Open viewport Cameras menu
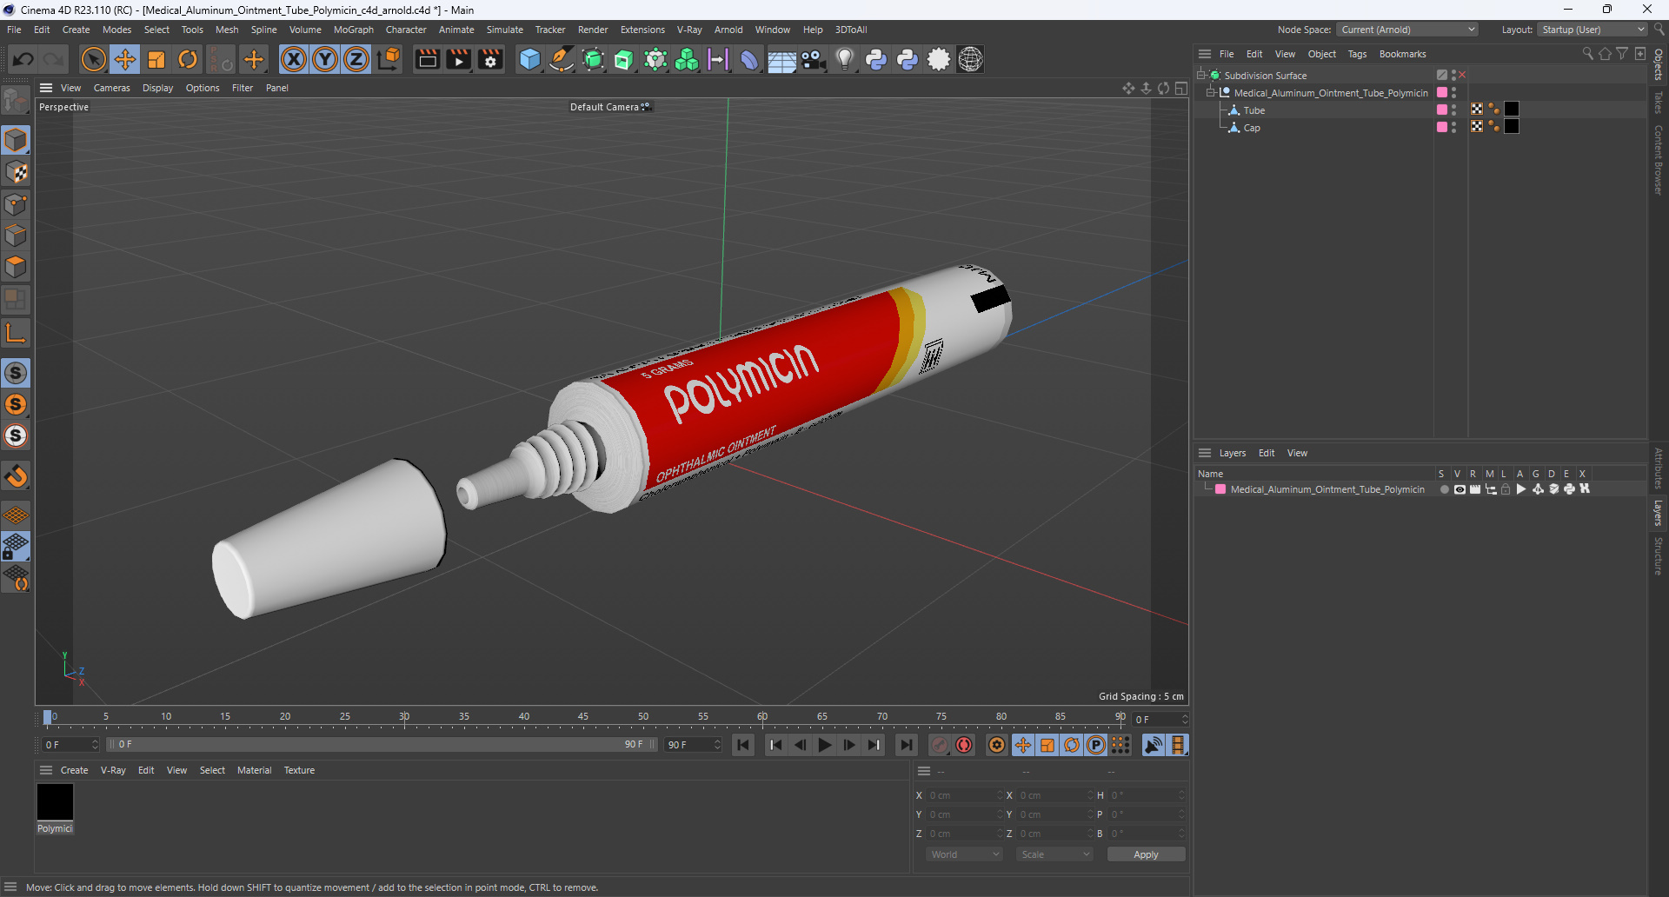The width and height of the screenshot is (1669, 897). [111, 88]
